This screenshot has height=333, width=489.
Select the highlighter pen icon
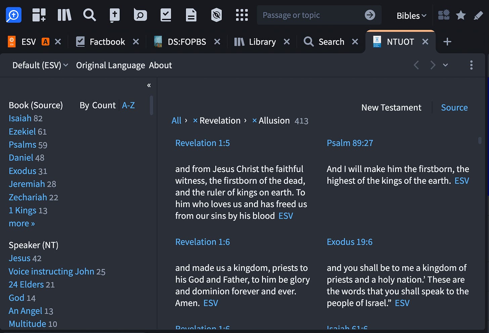pos(478,15)
